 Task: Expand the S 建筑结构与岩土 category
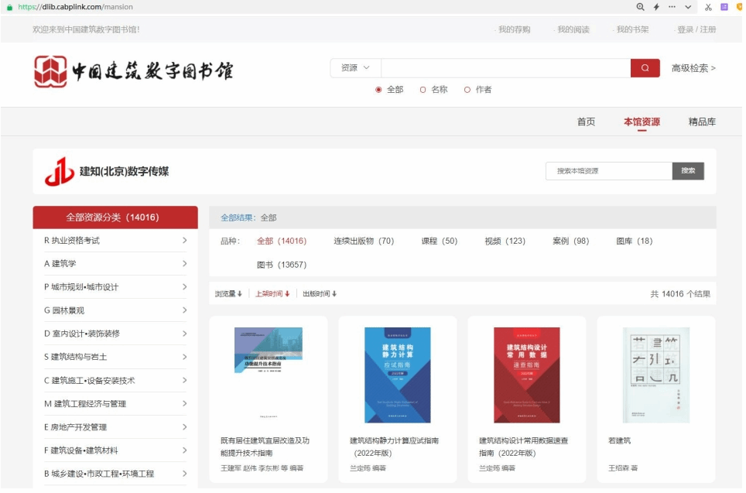pos(115,357)
